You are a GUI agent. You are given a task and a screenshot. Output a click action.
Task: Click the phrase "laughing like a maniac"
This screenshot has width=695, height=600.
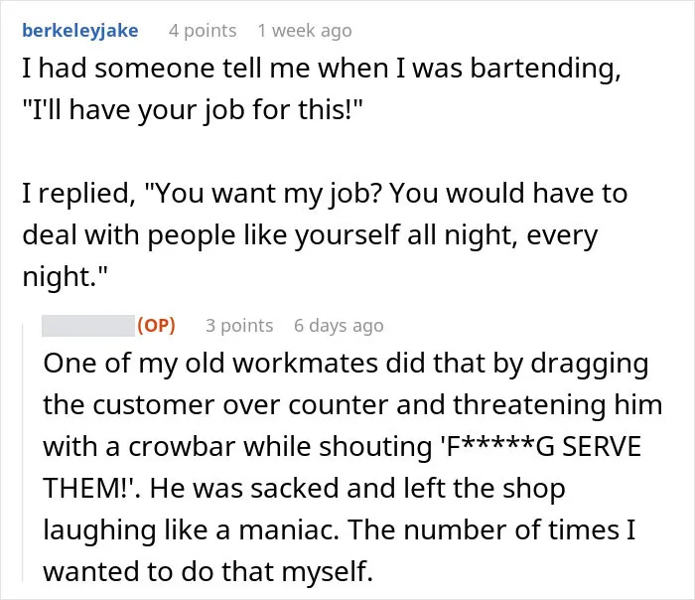191,529
